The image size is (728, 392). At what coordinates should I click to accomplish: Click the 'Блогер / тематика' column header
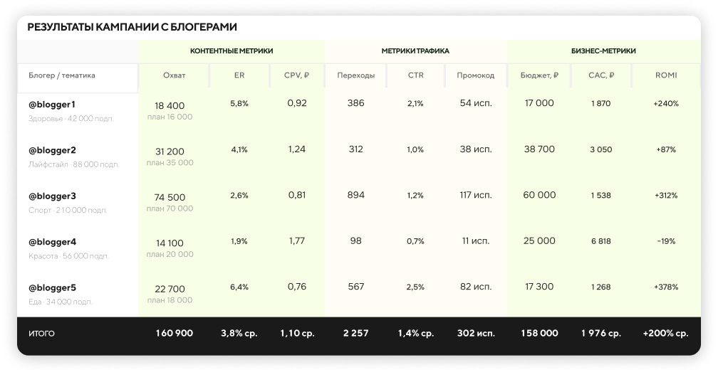pyautogui.click(x=62, y=75)
